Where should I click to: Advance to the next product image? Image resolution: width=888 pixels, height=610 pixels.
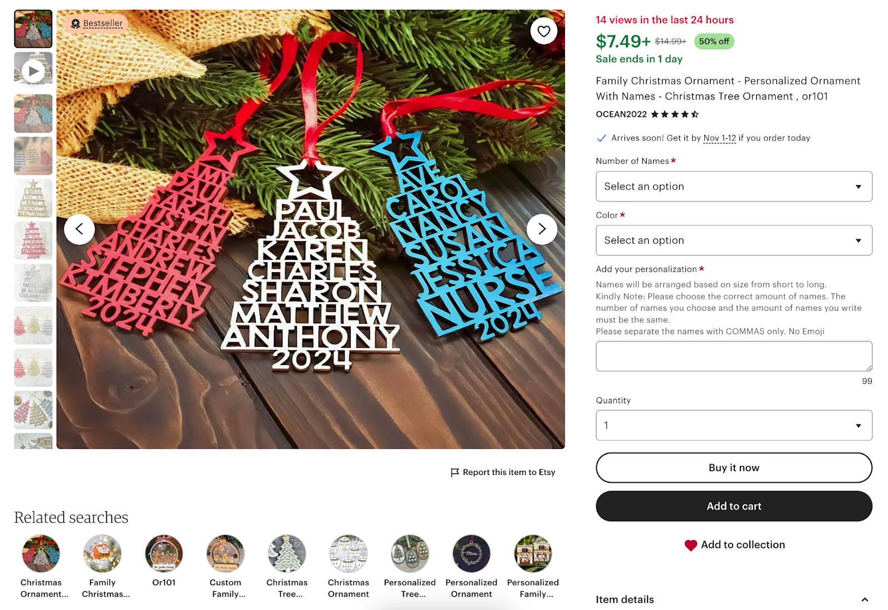(x=542, y=228)
